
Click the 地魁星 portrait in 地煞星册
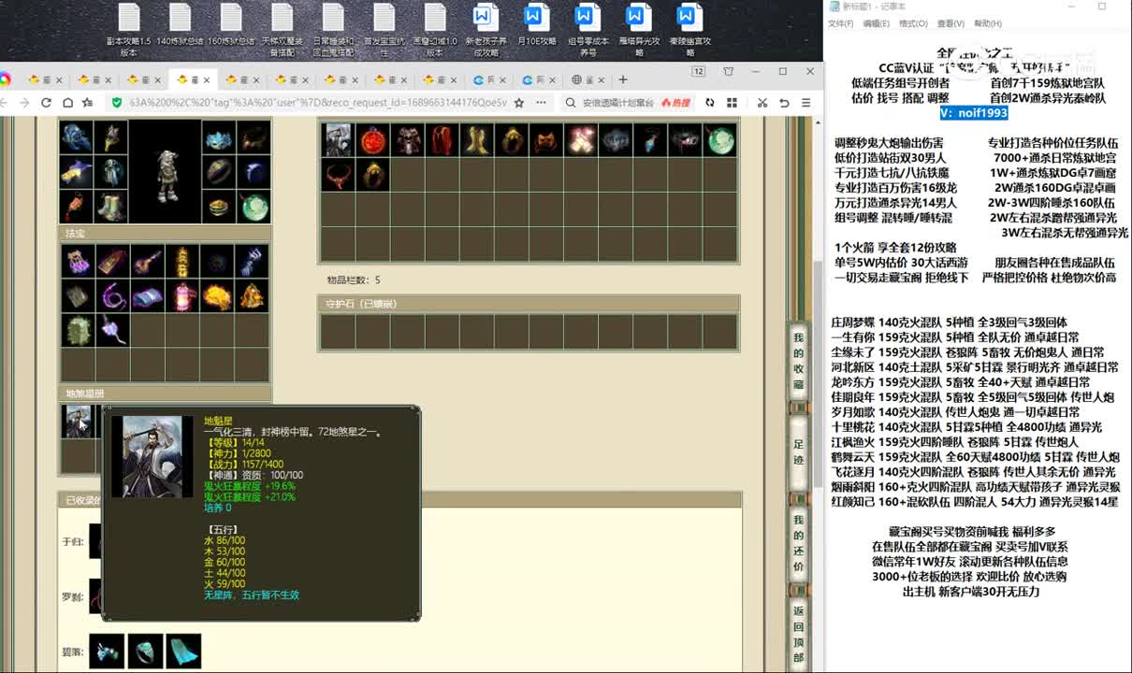coord(78,422)
